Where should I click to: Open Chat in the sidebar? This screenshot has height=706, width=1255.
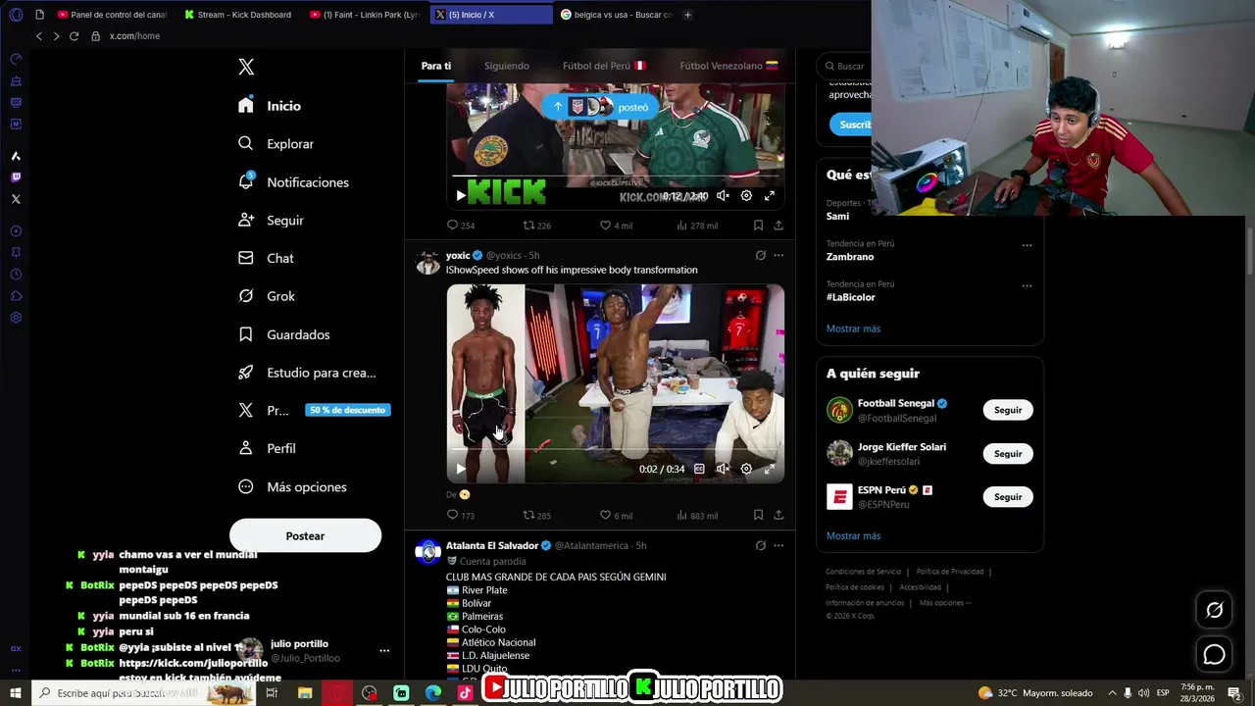tap(267, 258)
